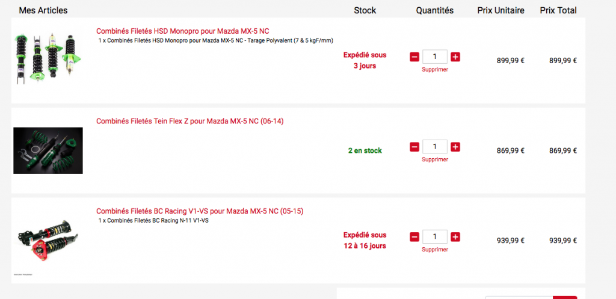Decrease quantity of BC Racing V1-VS
The height and width of the screenshot is (299, 616).
pos(414,237)
